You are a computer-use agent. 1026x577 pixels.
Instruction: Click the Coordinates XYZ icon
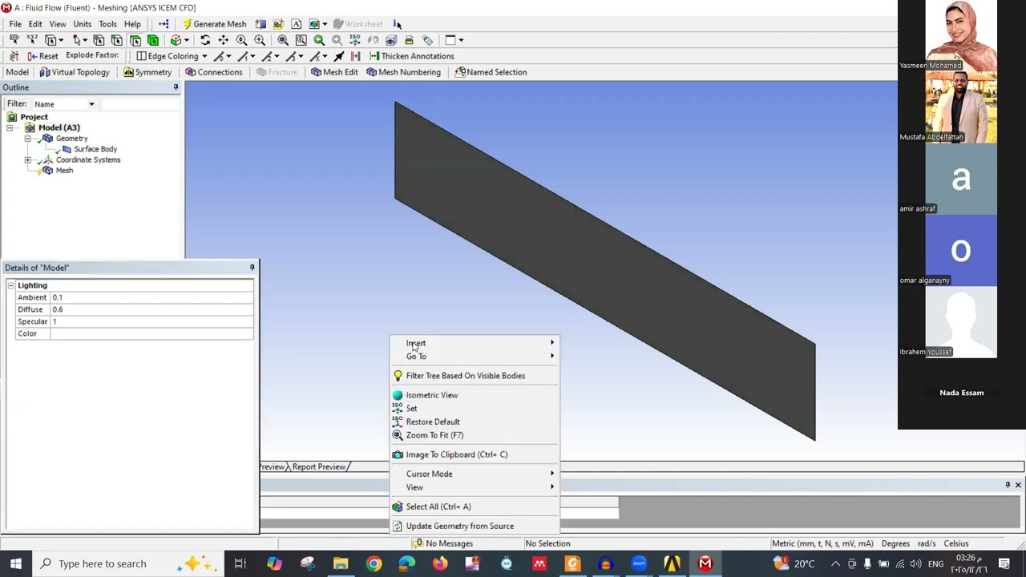pos(32,40)
